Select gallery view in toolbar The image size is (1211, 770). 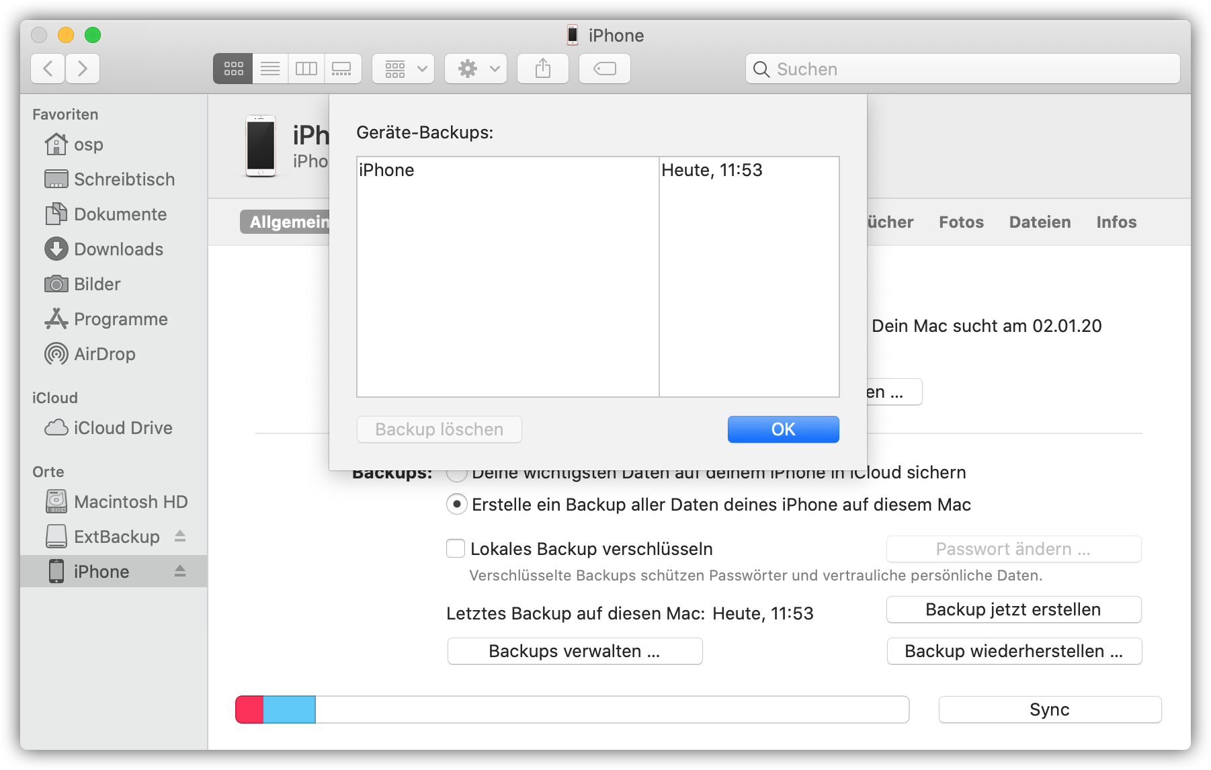pos(342,69)
